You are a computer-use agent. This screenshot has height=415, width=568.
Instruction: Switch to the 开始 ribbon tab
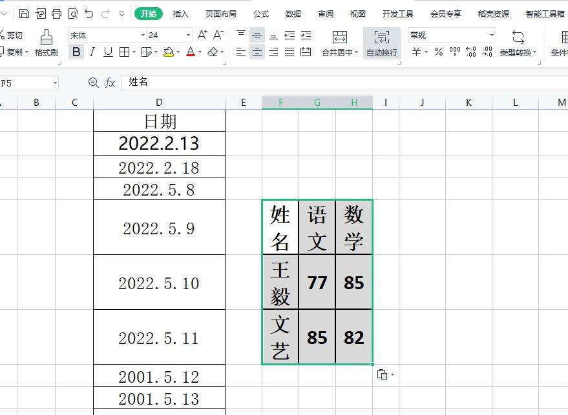149,14
